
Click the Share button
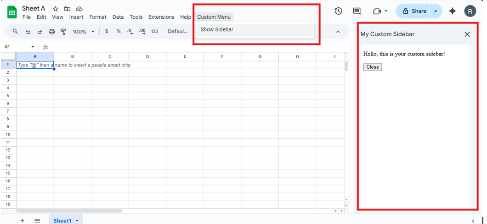414,11
